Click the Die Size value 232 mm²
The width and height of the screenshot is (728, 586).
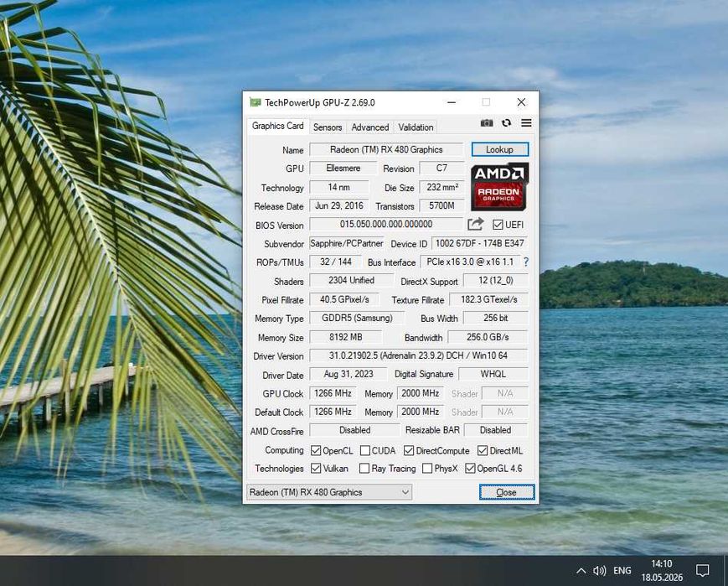[x=441, y=187]
